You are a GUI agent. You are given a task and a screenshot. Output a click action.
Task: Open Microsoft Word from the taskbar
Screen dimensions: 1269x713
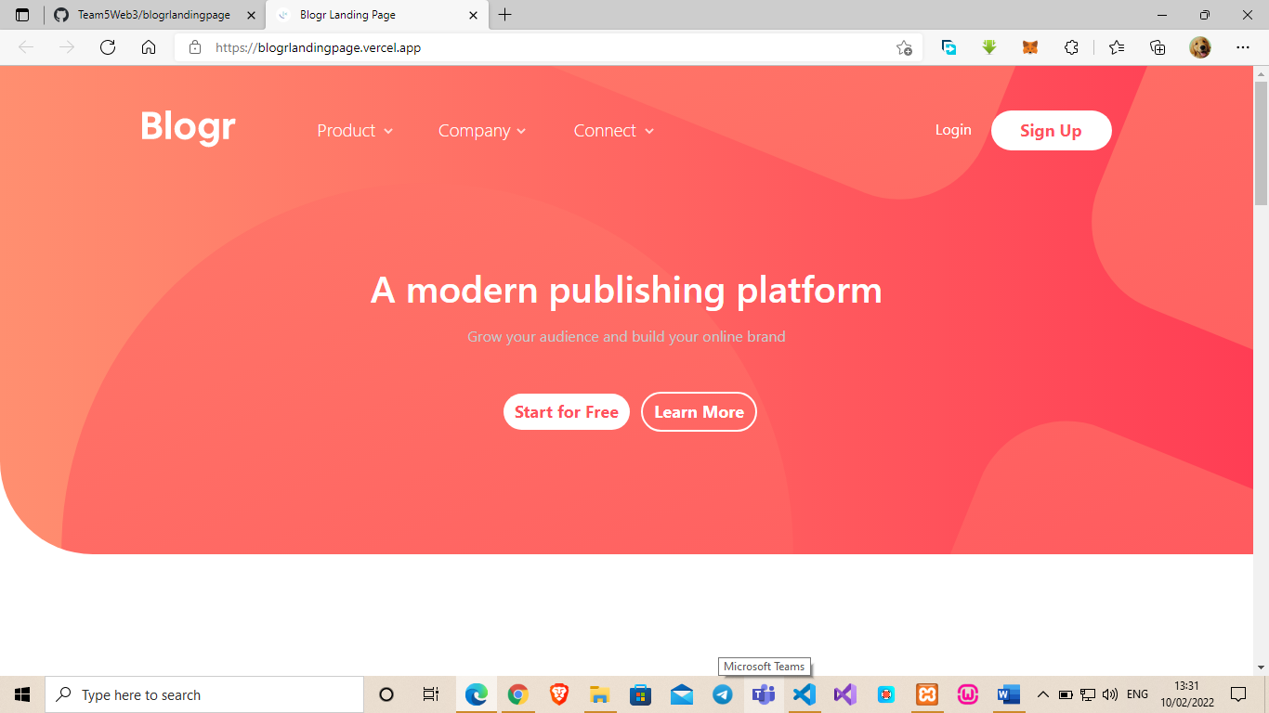click(1009, 694)
